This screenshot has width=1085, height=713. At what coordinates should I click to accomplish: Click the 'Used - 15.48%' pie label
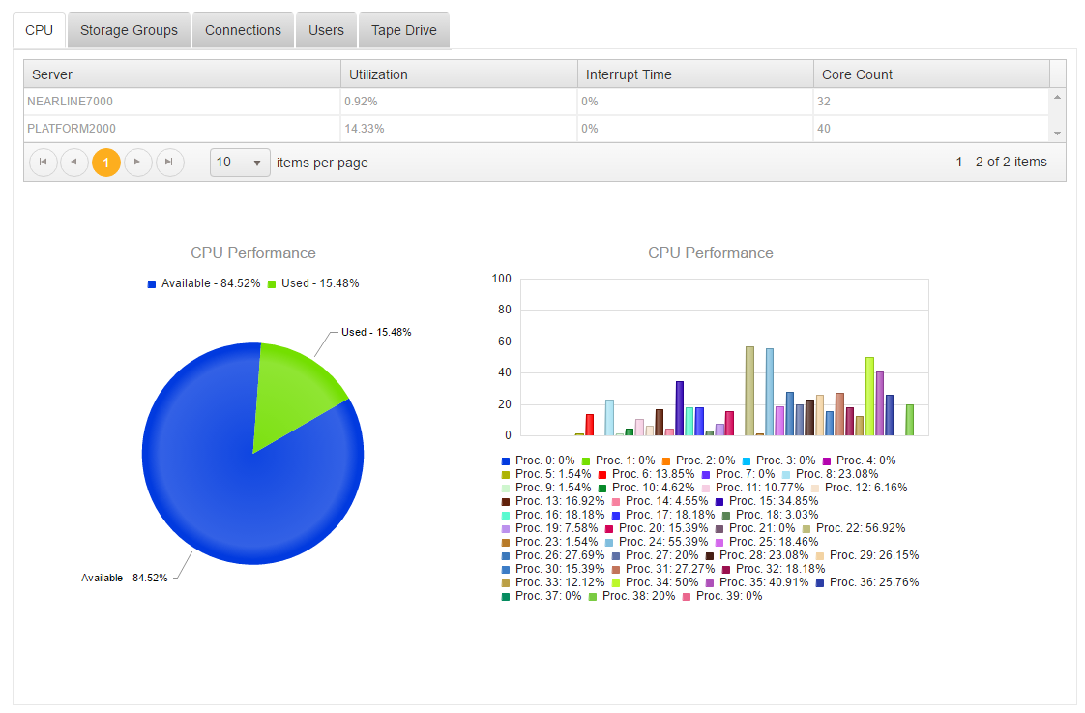click(376, 332)
